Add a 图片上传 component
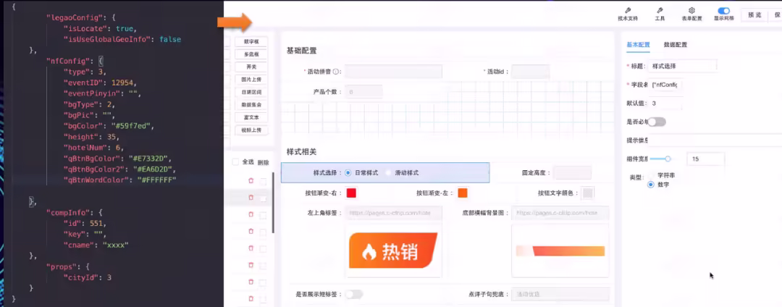782x307 pixels. coord(252,79)
